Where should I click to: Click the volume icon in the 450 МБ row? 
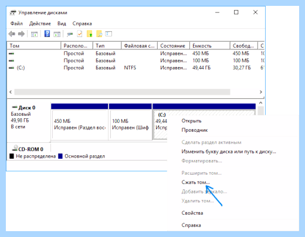pos(12,54)
